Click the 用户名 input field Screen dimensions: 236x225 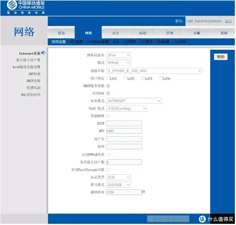coord(124,139)
